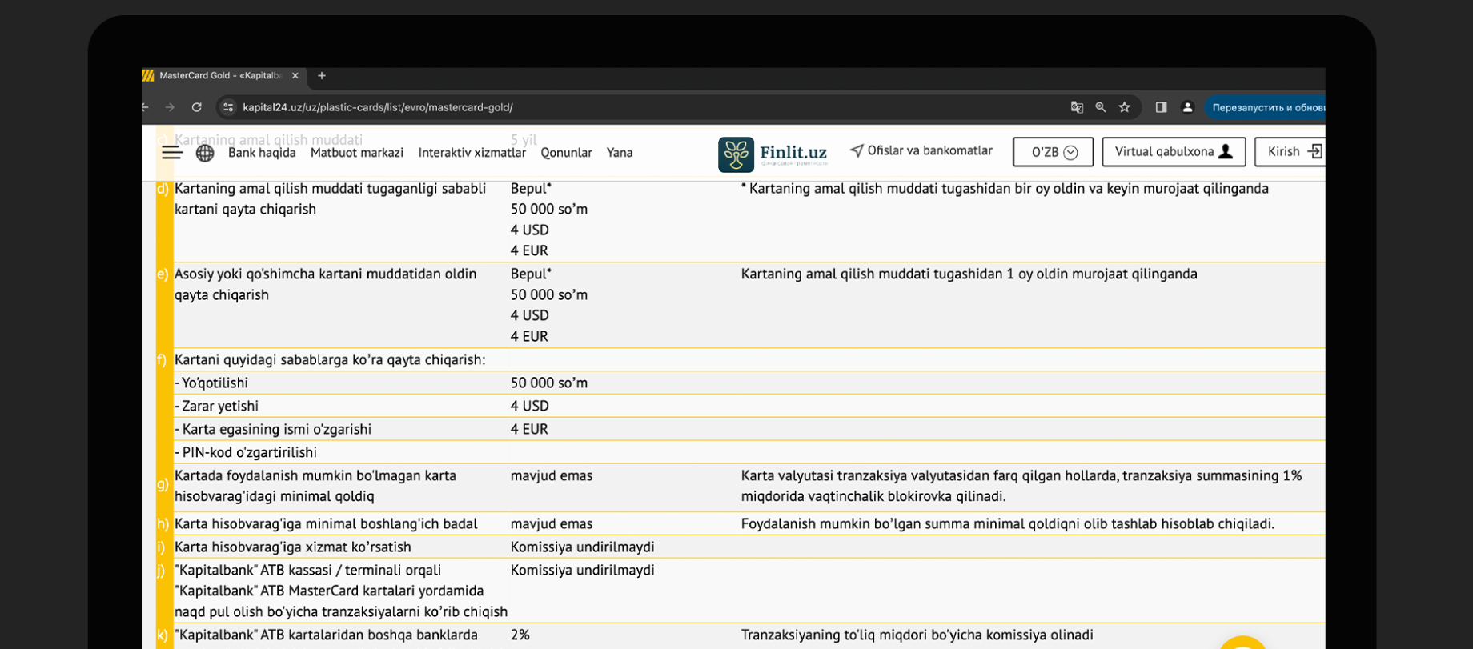Open the Interaktiv xizmatlar menu
This screenshot has width=1473, height=649.
(472, 153)
